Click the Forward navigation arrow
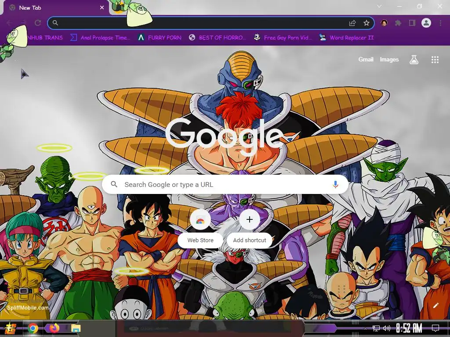The height and width of the screenshot is (337, 450). pos(24,23)
